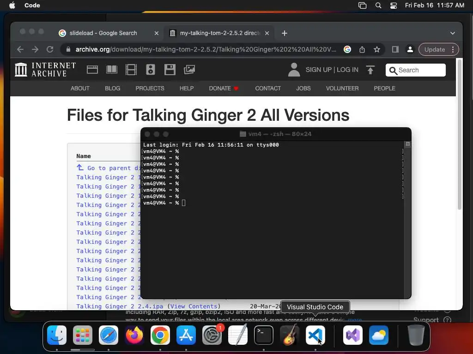Open the ABOUT nav link

tap(80, 88)
